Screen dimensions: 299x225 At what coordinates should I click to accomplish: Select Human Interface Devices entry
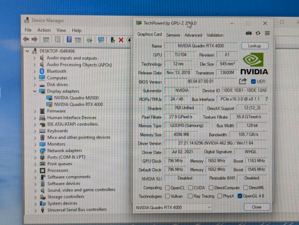pyautogui.click(x=72, y=118)
